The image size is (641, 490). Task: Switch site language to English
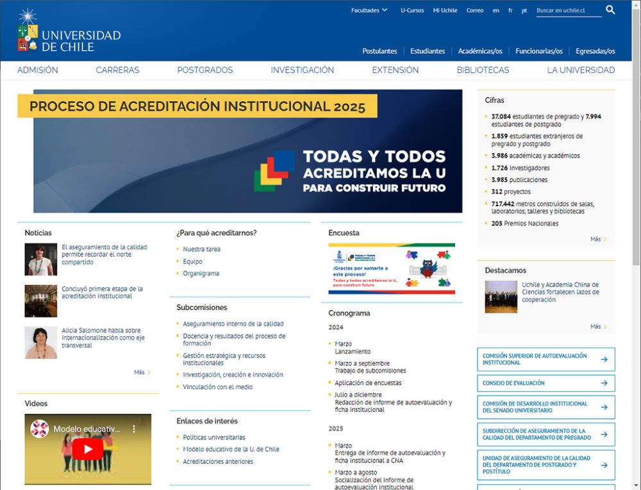[495, 10]
